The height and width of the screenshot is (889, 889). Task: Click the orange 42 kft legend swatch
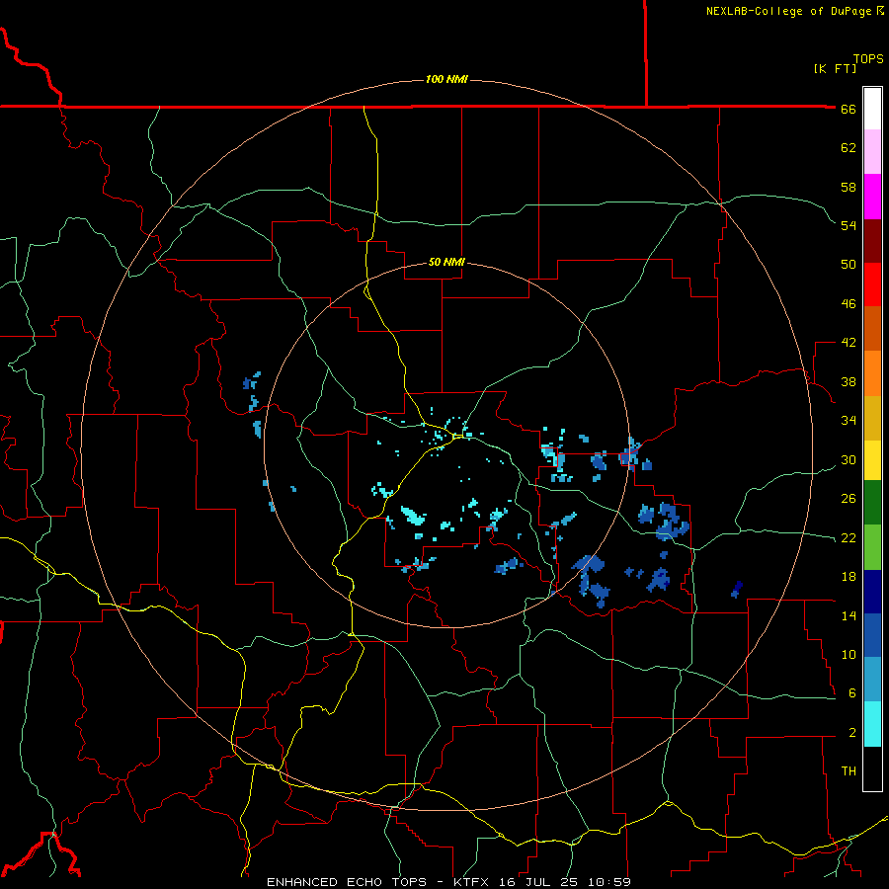tap(872, 373)
